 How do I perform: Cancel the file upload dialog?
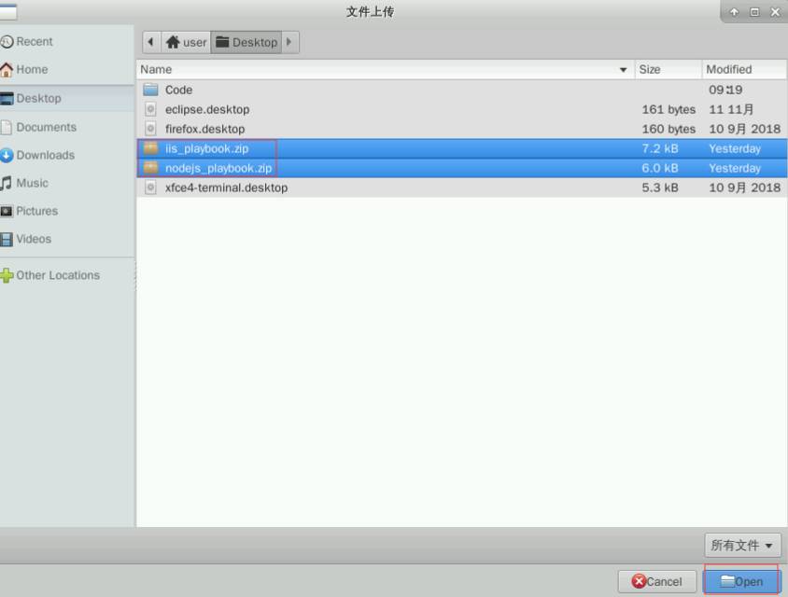click(657, 581)
